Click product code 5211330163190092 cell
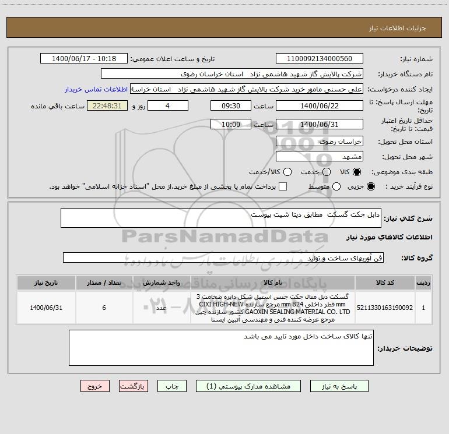This screenshot has height=434, width=449. click(385, 308)
